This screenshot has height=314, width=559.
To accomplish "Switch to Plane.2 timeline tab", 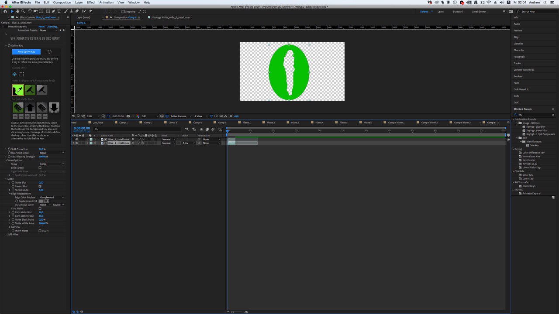I will pos(271,123).
